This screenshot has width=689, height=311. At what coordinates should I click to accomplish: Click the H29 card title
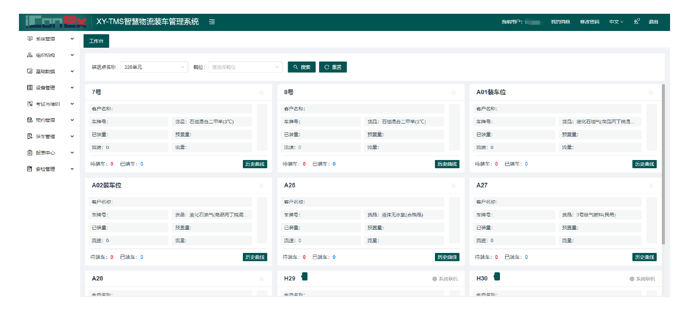point(289,278)
